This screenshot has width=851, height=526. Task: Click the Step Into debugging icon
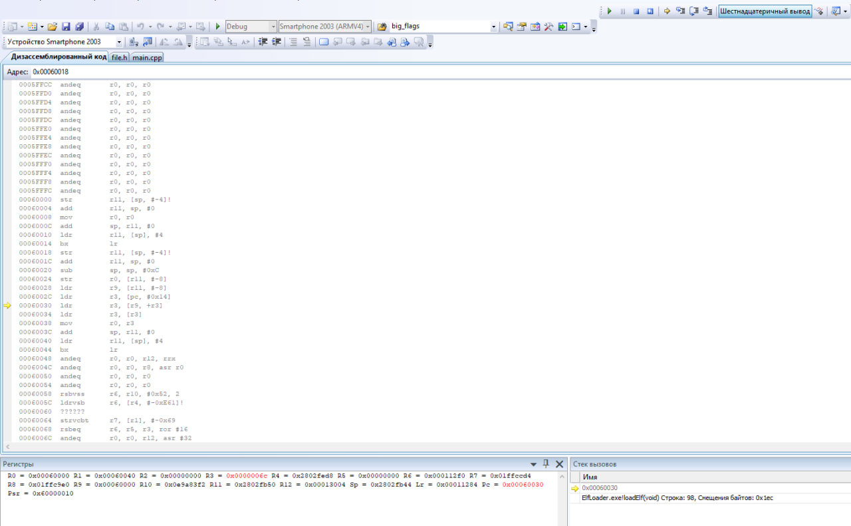tap(680, 11)
